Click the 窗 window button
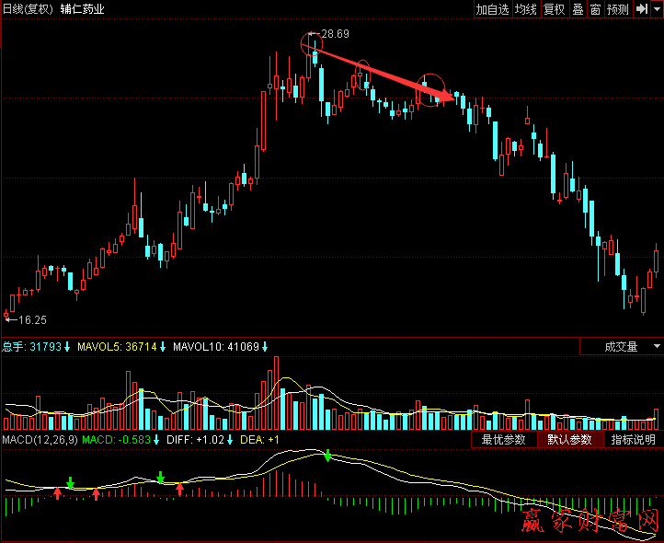Image resolution: width=664 pixels, height=543 pixels. tap(595, 9)
